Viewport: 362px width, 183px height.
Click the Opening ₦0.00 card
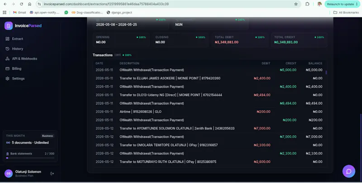point(121,40)
